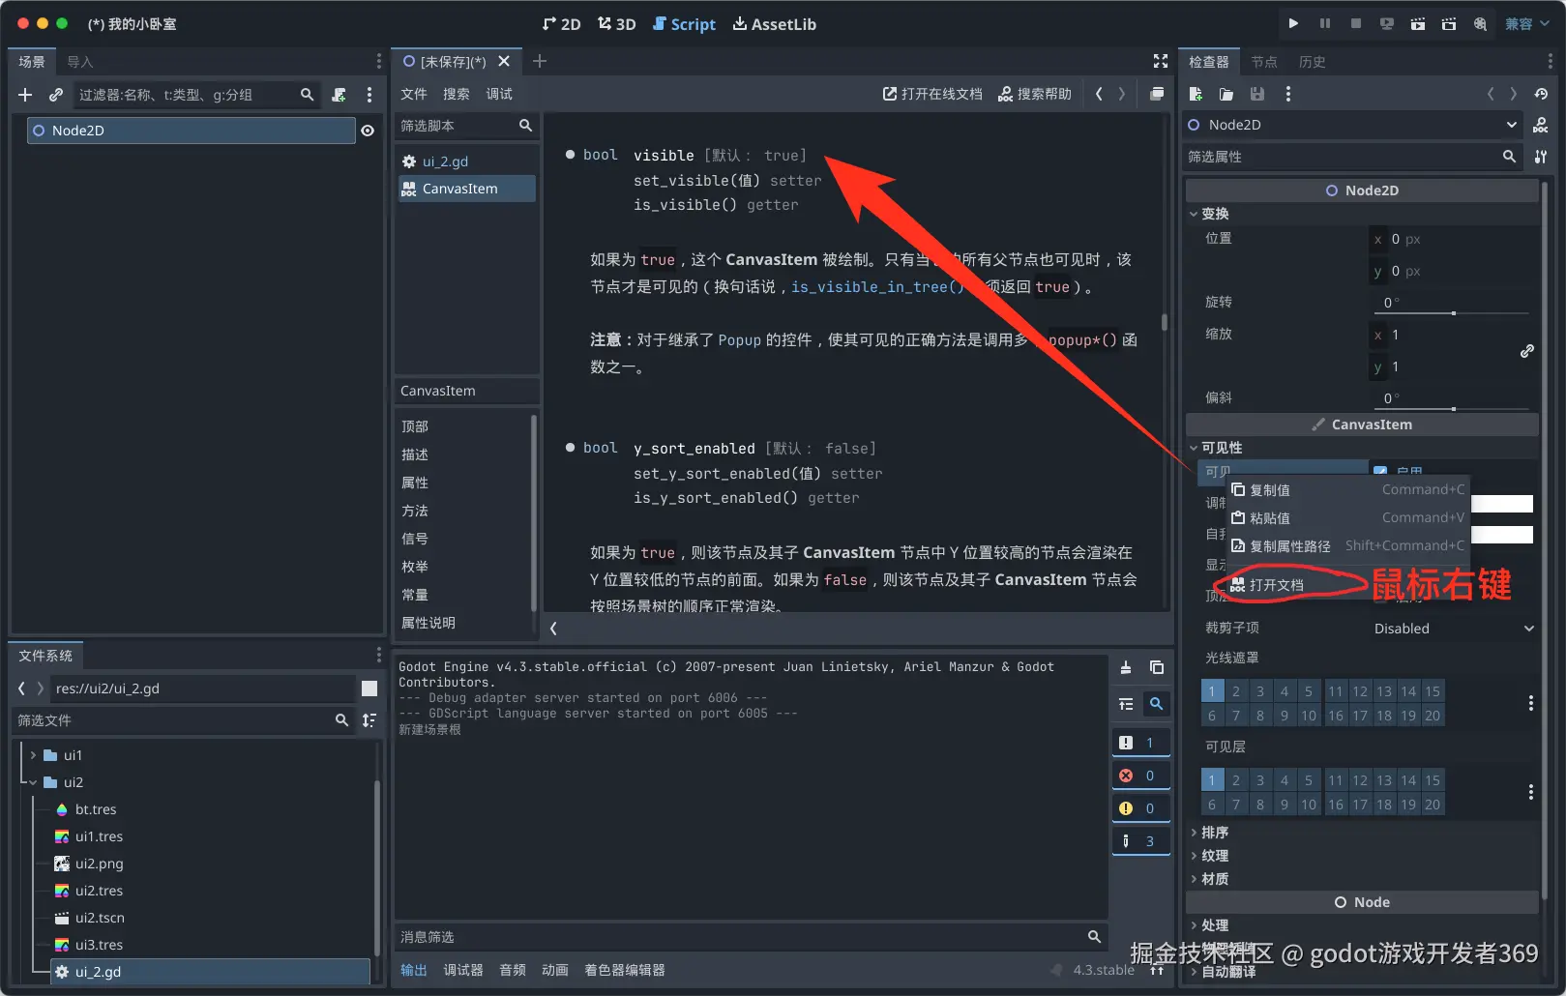
Task: Toggle layer 1 in the 可见层 grid
Action: tap(1211, 780)
